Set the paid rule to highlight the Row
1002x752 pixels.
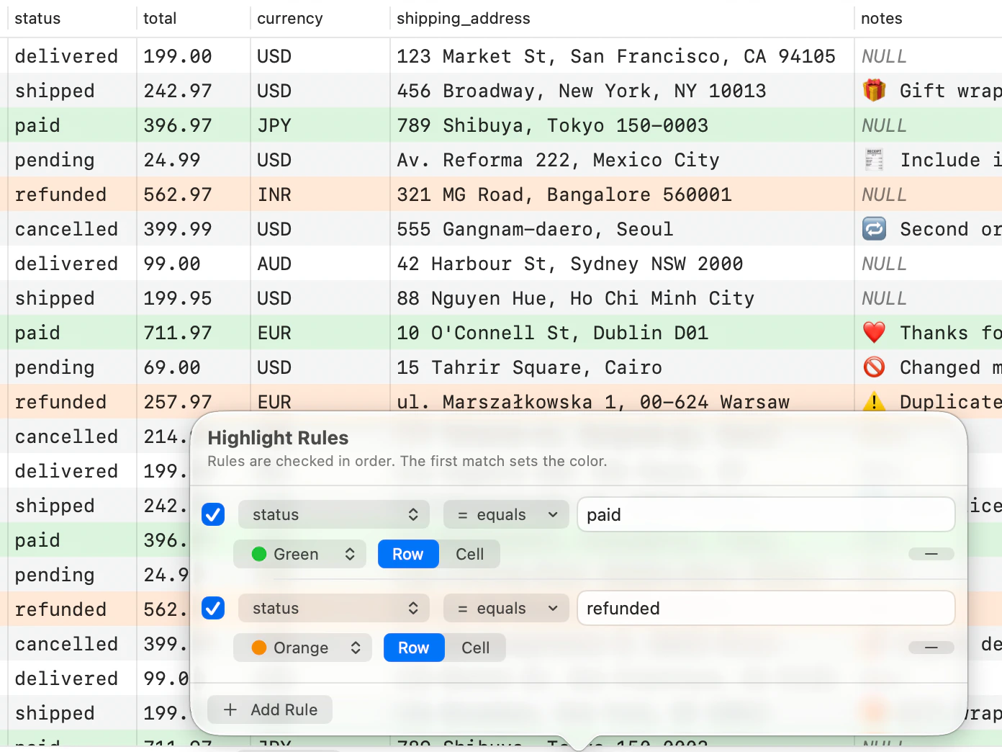tap(408, 554)
